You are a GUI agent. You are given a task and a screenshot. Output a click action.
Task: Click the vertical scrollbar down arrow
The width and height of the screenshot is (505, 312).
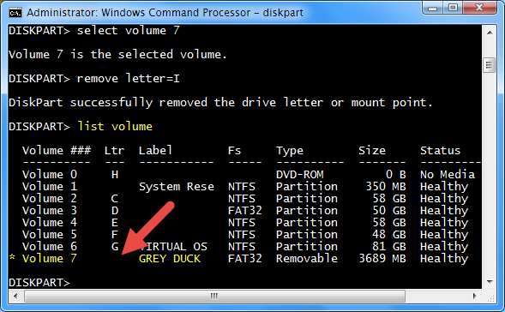click(490, 282)
